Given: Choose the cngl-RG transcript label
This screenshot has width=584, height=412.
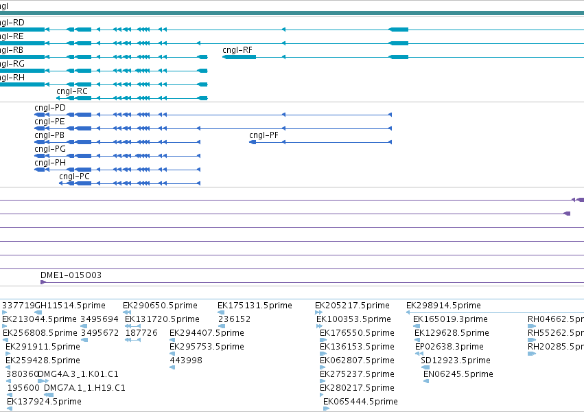Looking at the screenshot, I should pos(12,64).
